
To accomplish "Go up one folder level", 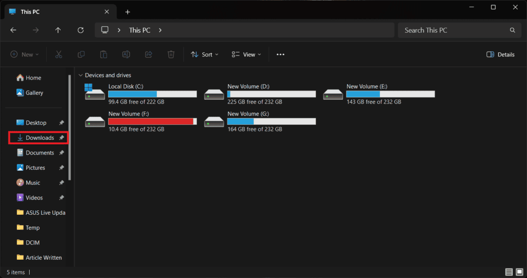I will pos(58,30).
